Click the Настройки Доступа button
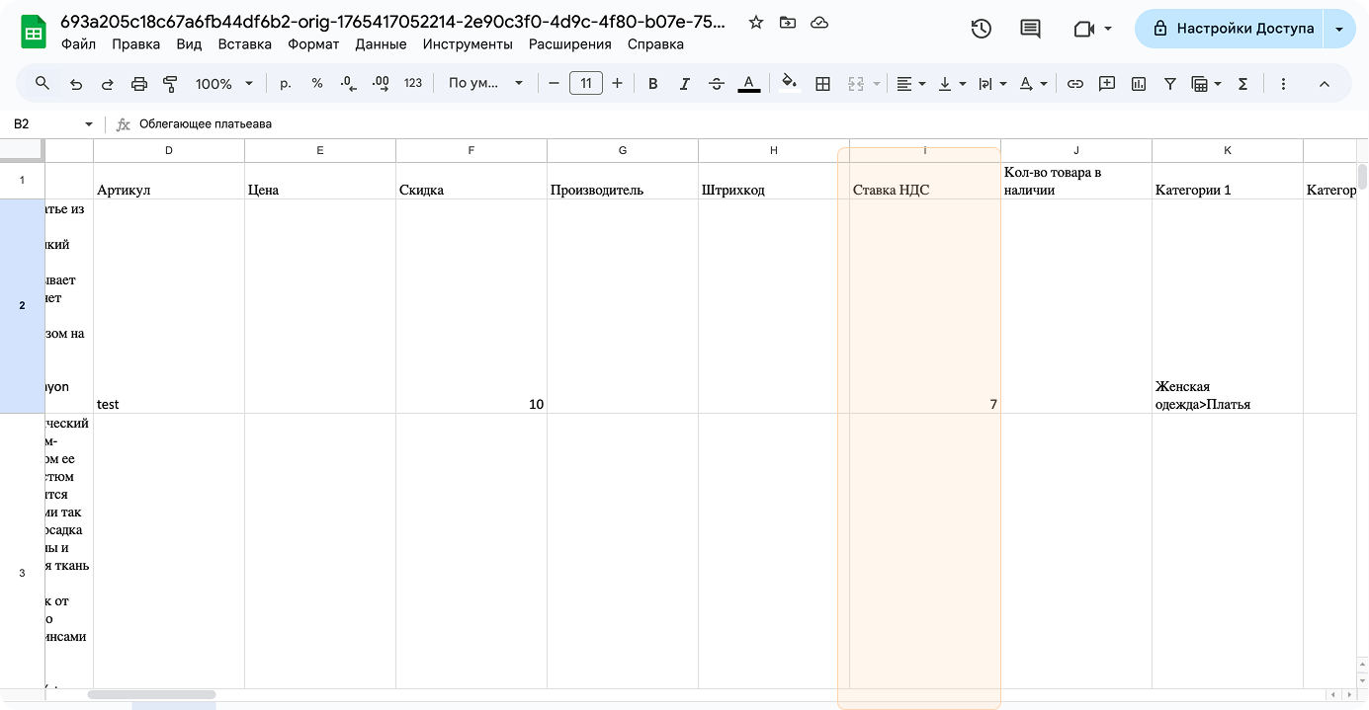The height and width of the screenshot is (710, 1369). coord(1233,29)
